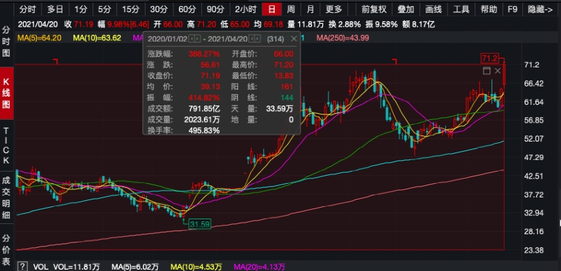
Task: Switch to the 周 weekly period tab
Action: [291, 10]
